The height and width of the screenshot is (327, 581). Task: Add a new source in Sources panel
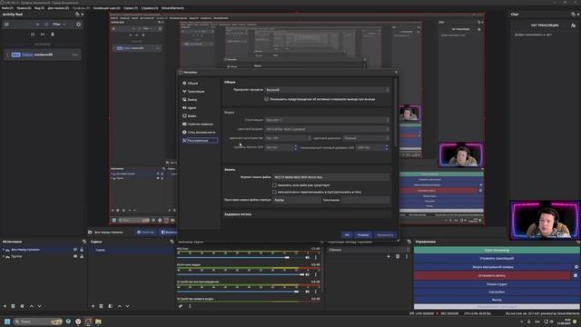click(x=5, y=306)
